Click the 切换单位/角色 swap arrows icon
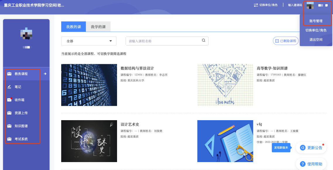Viewport: 333px width, 170px height. tap(256, 5)
